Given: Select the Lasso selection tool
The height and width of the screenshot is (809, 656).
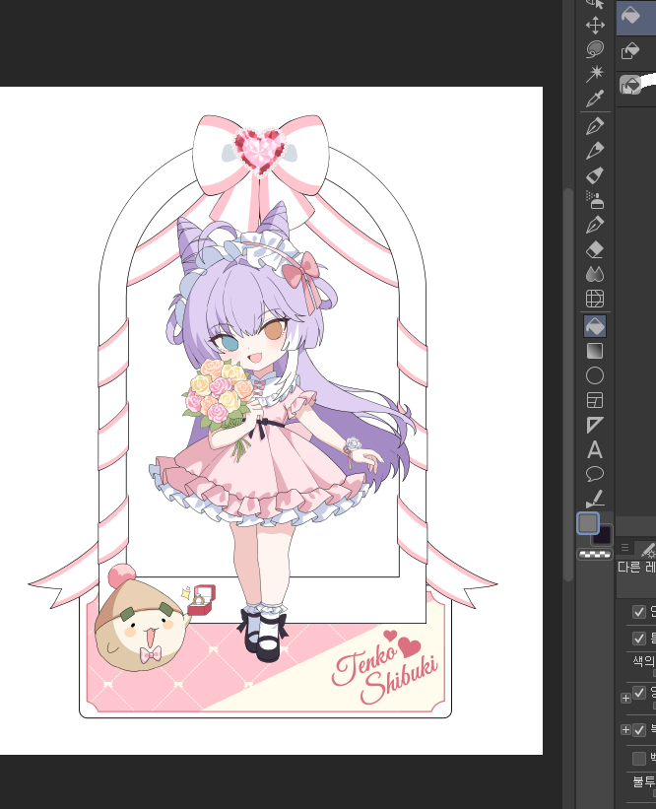Looking at the screenshot, I should [595, 49].
